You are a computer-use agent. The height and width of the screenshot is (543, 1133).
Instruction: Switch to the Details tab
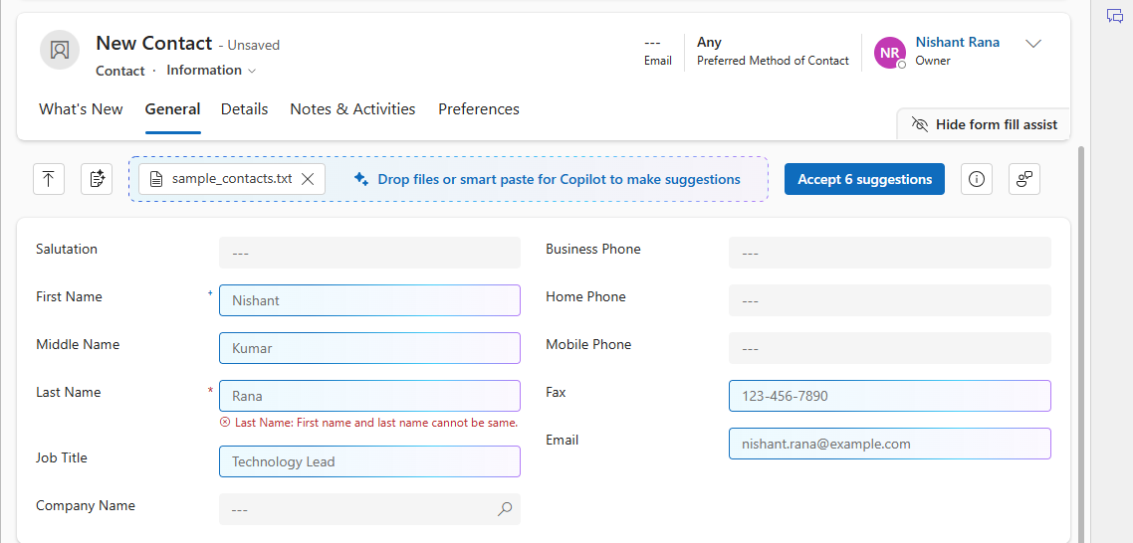(x=244, y=109)
